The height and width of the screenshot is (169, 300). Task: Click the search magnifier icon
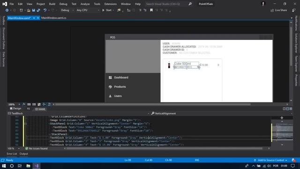pyautogui.click(x=190, y=4)
